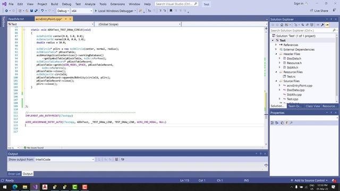Click the Home icon in Solution Explorer toolbar
Screen dimensions: 340x191
click(x=282, y=25)
